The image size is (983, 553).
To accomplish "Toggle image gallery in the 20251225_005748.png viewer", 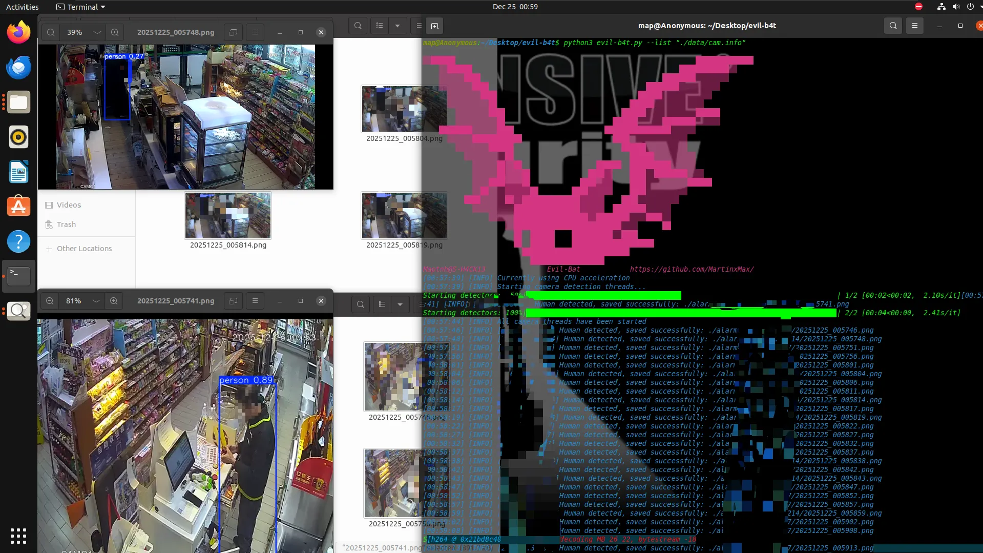I will tap(233, 32).
